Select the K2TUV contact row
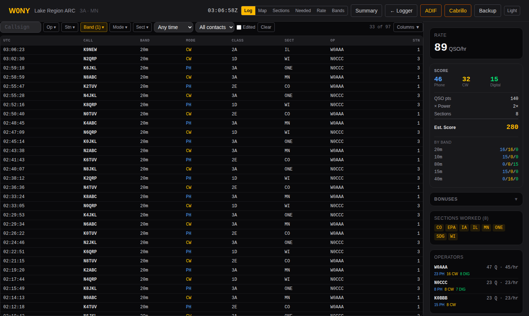Image resolution: width=529 pixels, height=316 pixels. click(212, 86)
